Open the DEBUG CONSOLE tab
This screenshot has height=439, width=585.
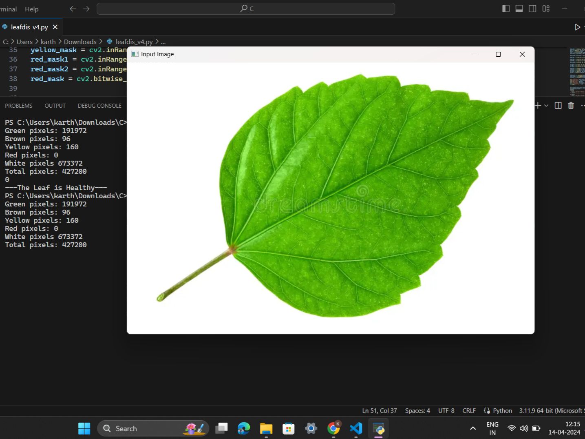(99, 105)
